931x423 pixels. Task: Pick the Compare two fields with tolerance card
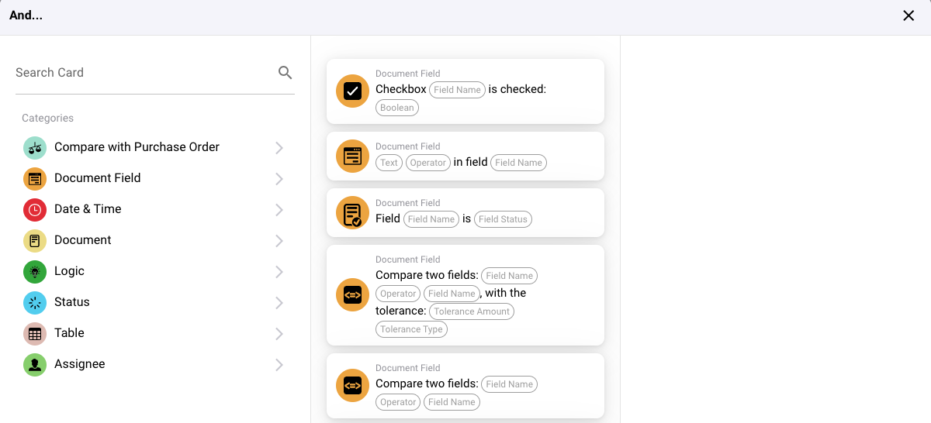[x=465, y=294]
